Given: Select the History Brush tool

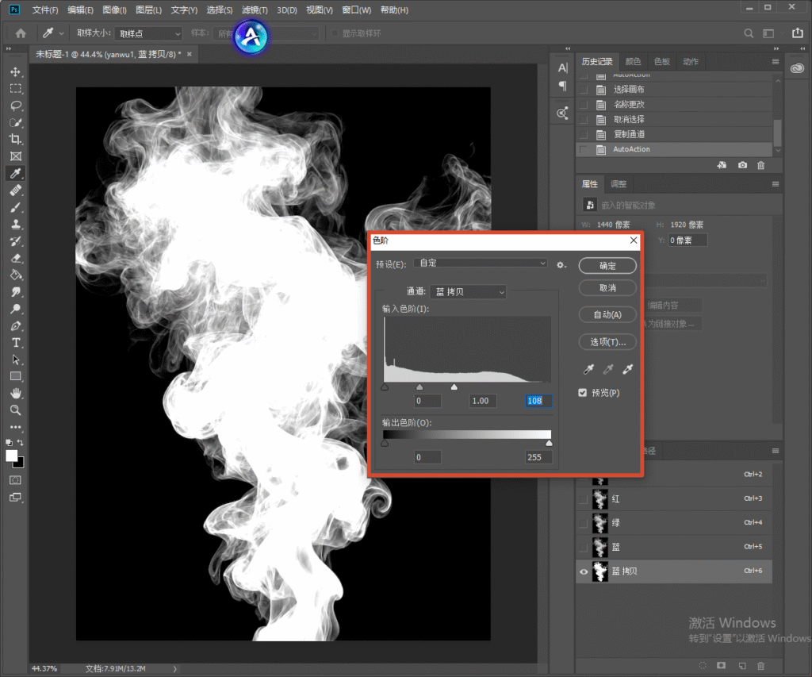Looking at the screenshot, I should [16, 241].
